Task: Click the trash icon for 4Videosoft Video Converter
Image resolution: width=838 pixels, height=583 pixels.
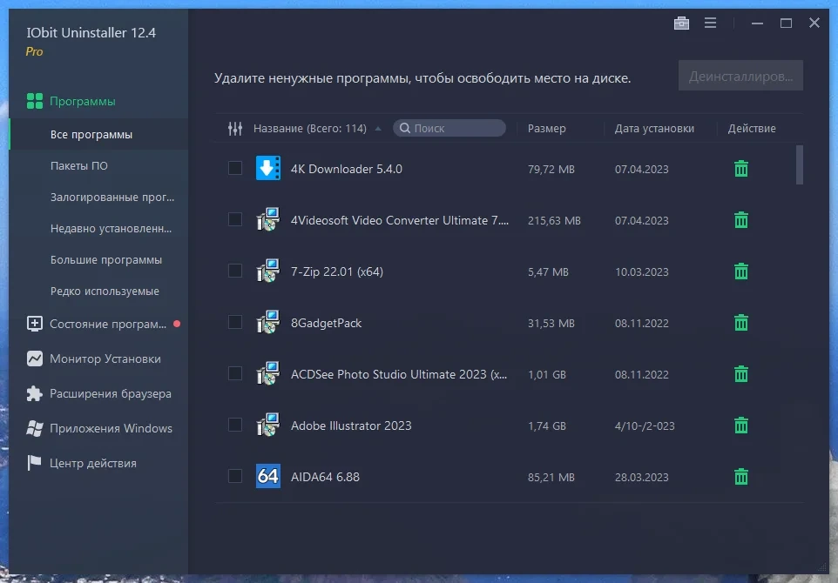Action: click(x=740, y=220)
